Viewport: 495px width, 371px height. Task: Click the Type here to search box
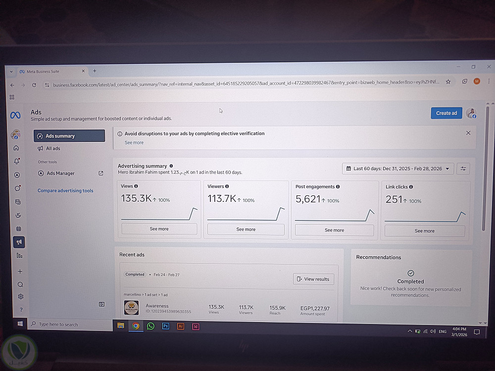click(70, 325)
